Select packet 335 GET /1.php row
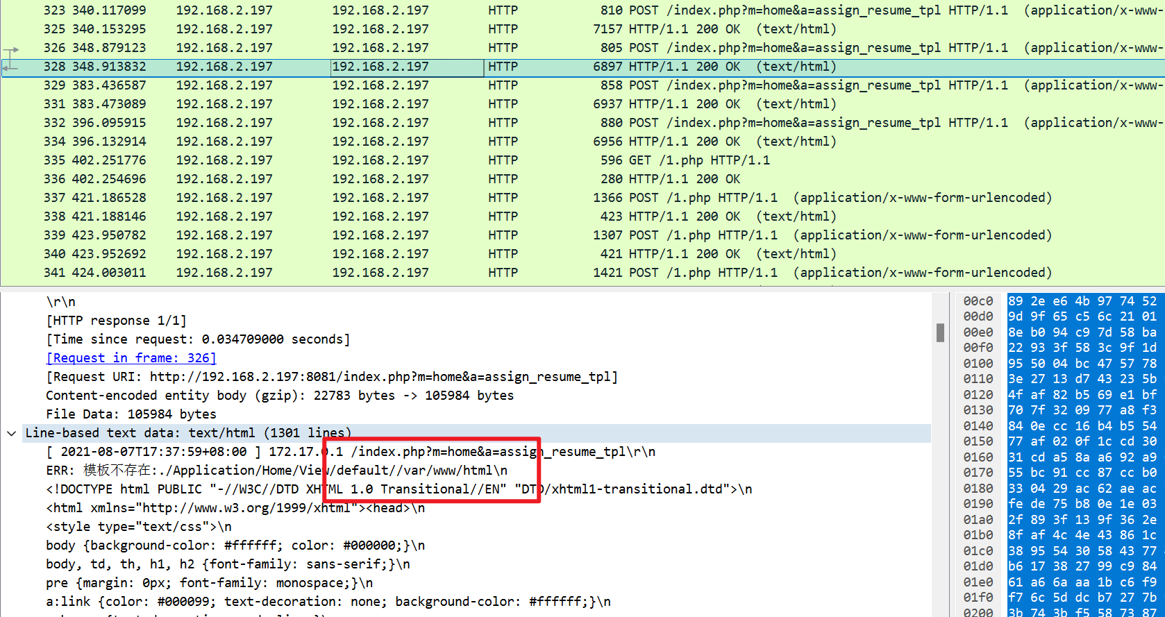This screenshot has width=1165, height=617. [x=582, y=160]
